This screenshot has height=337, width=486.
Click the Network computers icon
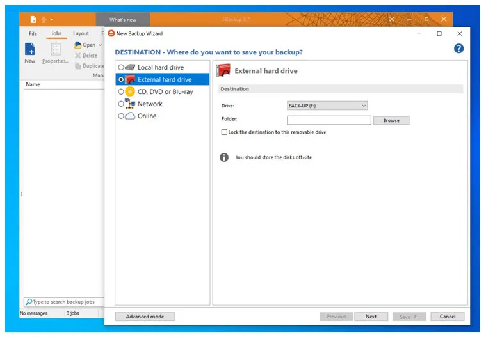130,104
